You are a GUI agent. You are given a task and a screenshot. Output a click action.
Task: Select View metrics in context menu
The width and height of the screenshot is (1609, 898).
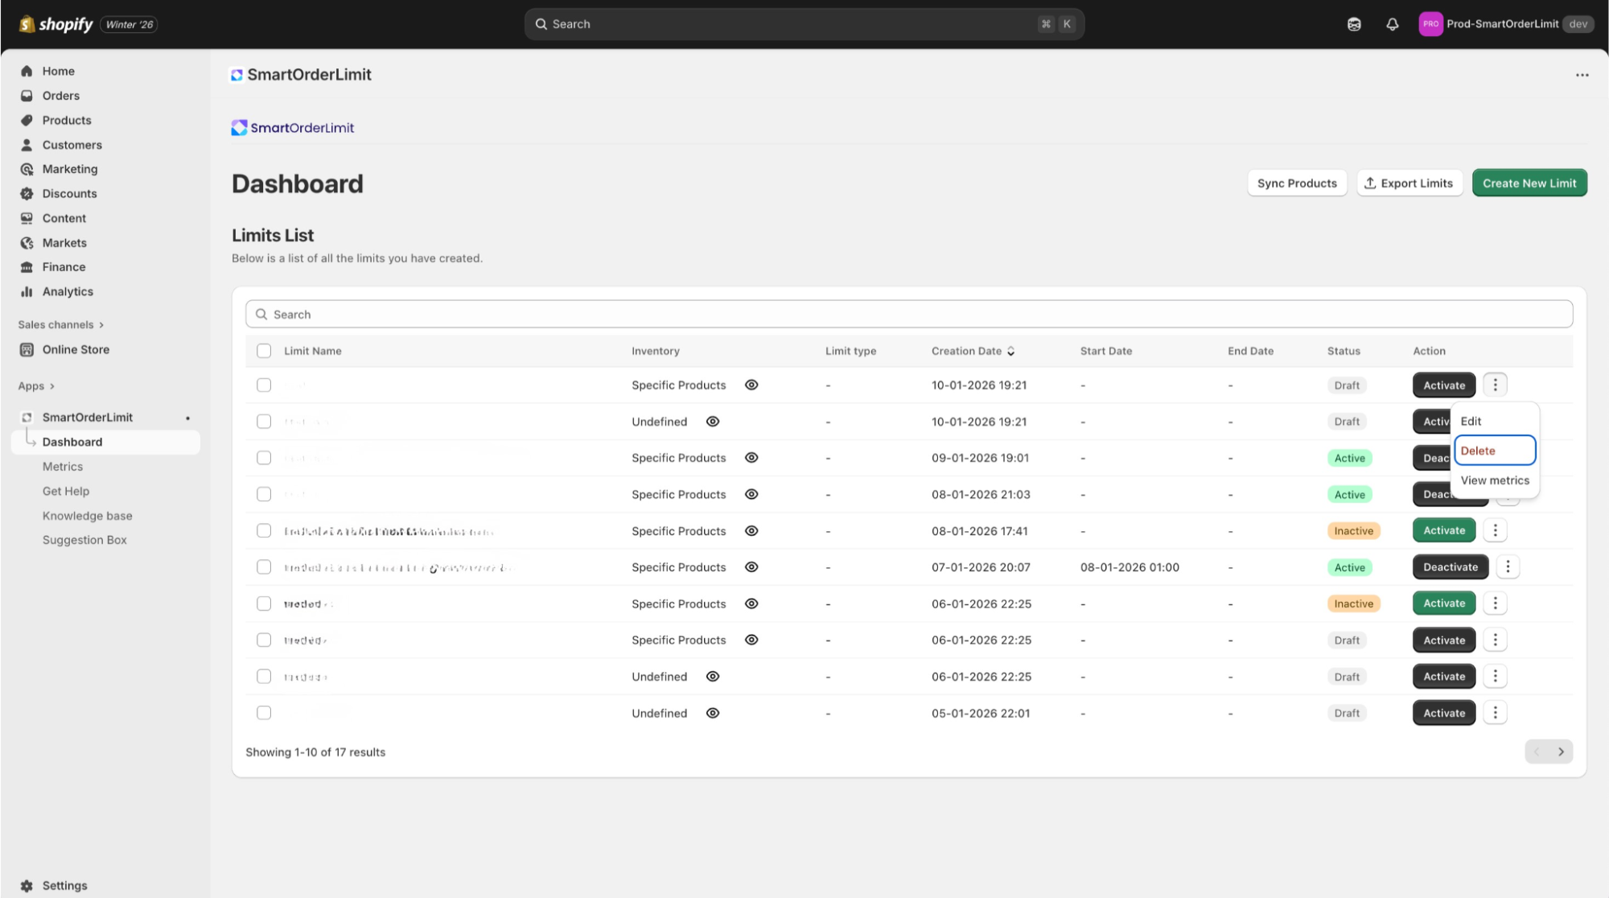point(1494,480)
